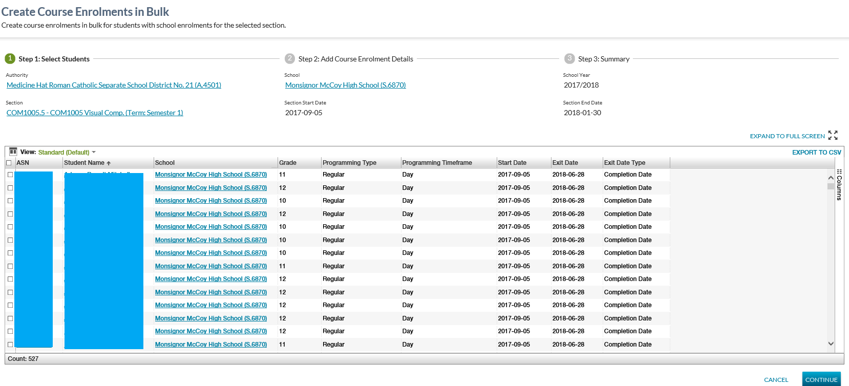The height and width of the screenshot is (386, 849).
Task: Select the last visible row checkbox
Action: click(10, 345)
